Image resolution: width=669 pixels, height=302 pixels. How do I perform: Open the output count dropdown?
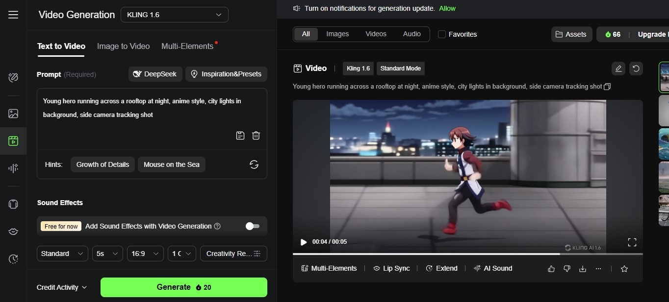pyautogui.click(x=181, y=254)
